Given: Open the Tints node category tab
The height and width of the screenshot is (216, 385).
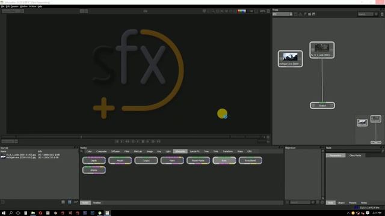Looking at the screenshot, I should 215,151.
